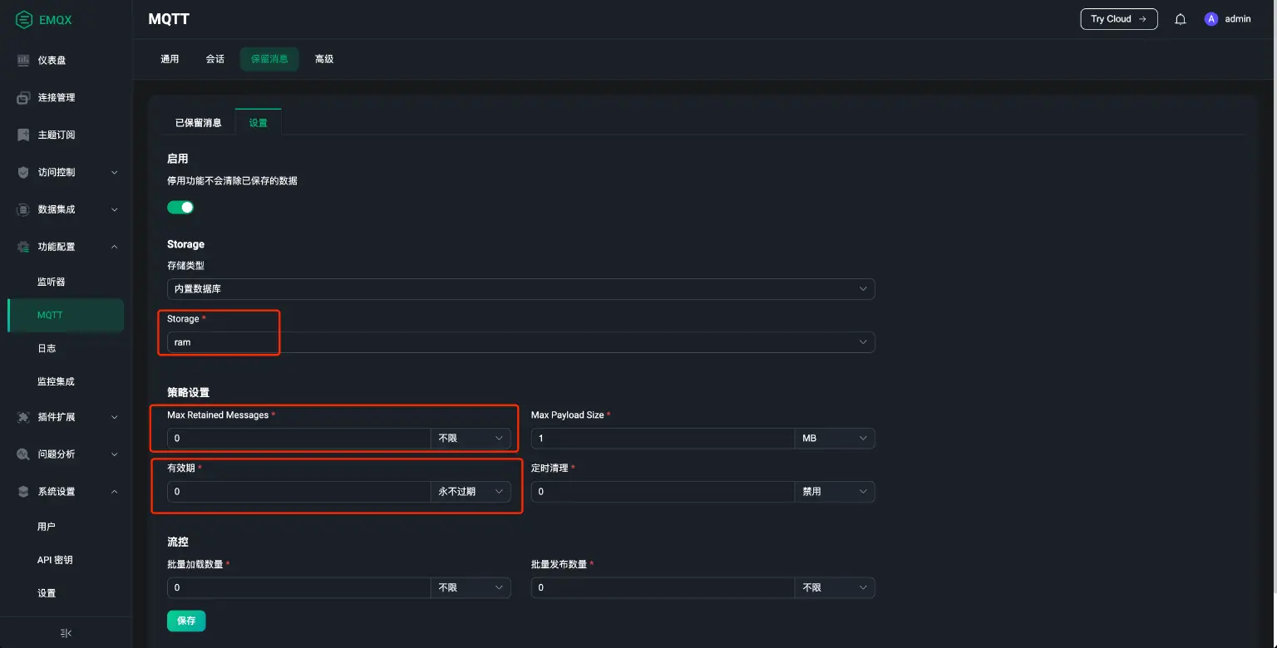
Task: Open the 仪表盘 (Dashboard) page
Action: tap(50, 59)
